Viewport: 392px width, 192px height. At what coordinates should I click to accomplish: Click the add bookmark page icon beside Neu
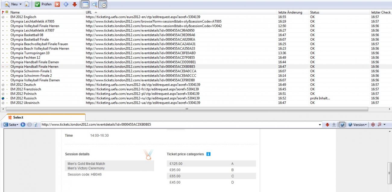[27, 5]
